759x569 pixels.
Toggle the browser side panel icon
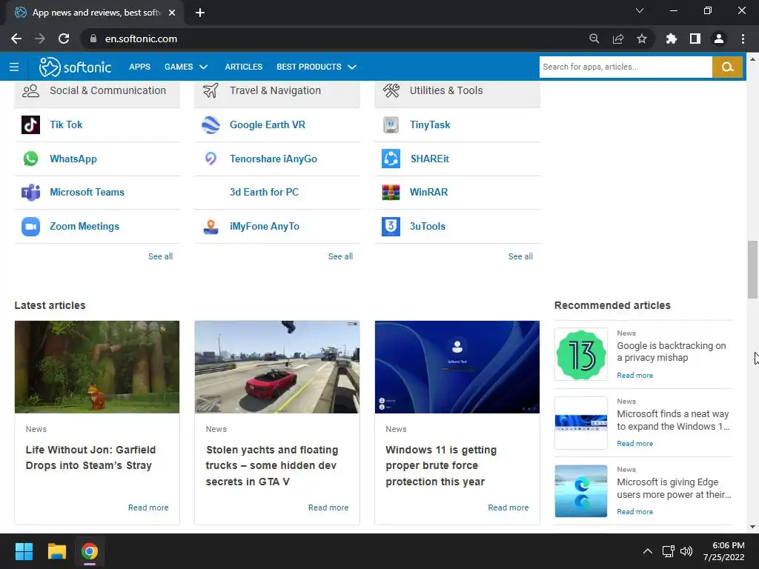pos(695,39)
